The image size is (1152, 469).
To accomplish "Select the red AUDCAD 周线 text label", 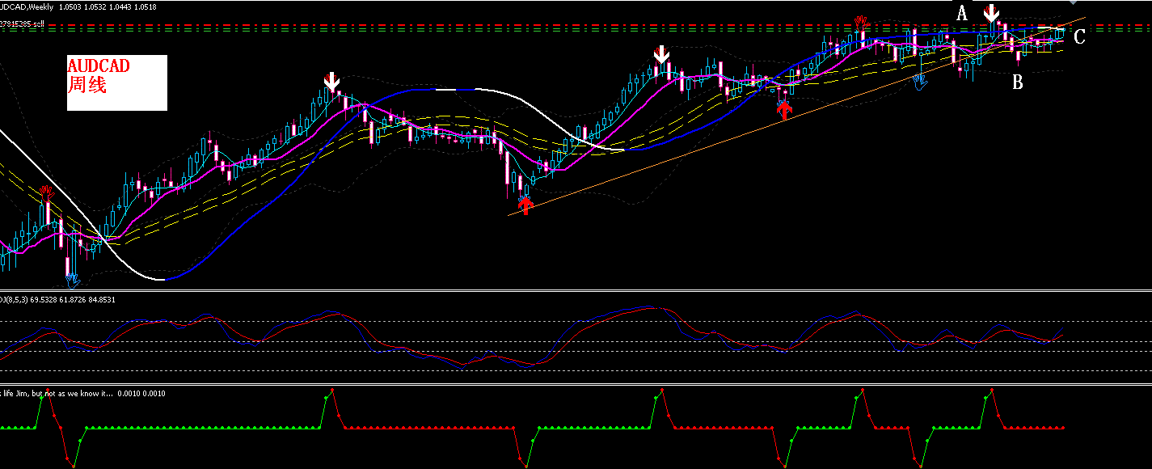I will [98, 75].
